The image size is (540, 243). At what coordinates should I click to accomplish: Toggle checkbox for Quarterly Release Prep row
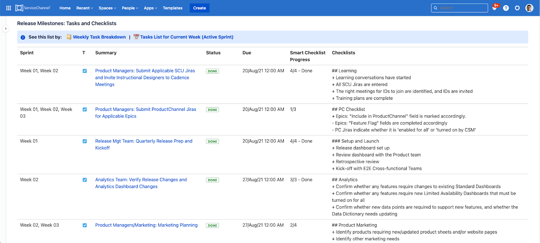pyautogui.click(x=85, y=142)
